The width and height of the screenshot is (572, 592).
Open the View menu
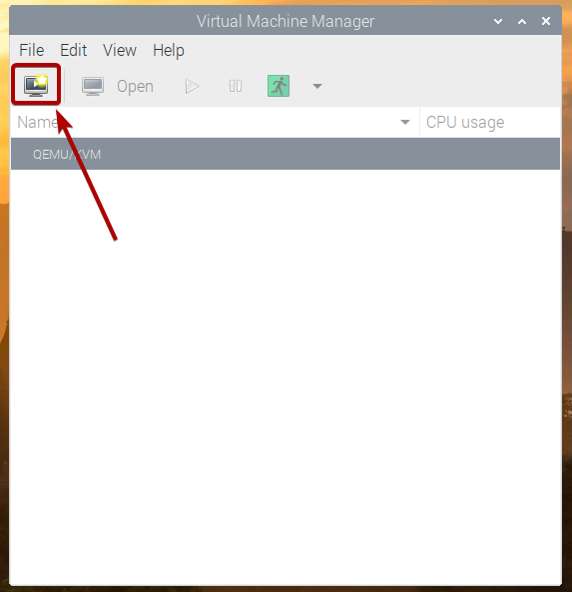120,50
